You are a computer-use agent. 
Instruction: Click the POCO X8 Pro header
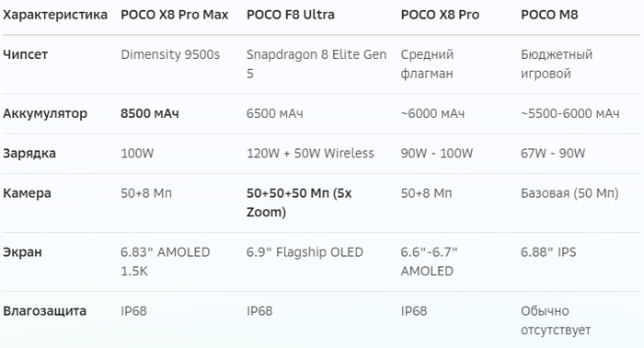(440, 15)
